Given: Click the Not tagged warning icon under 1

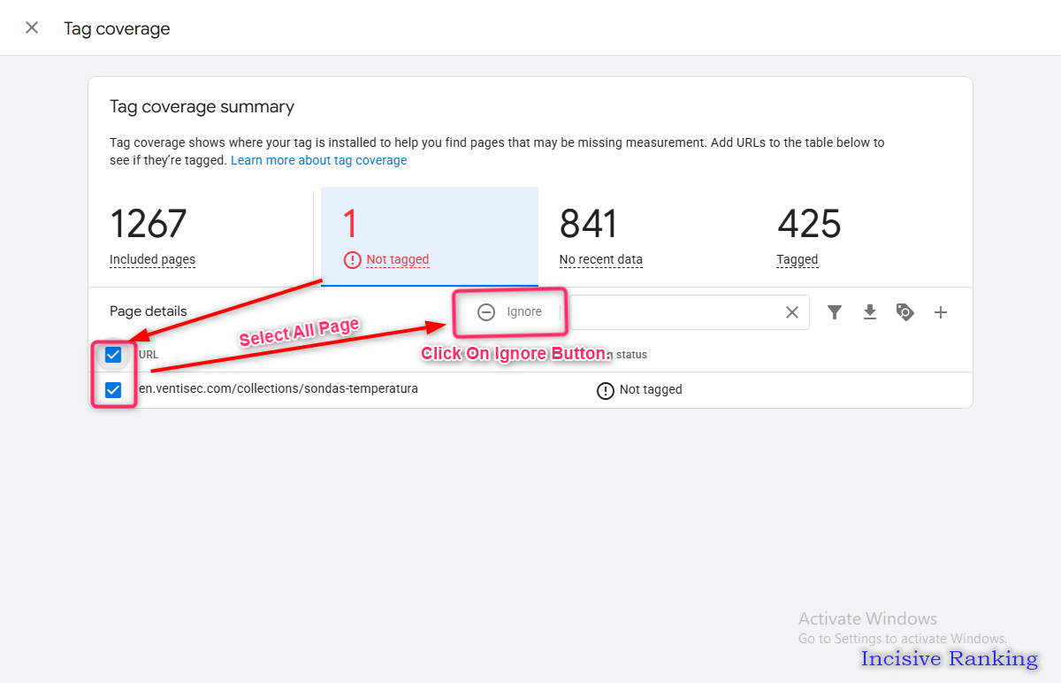Looking at the screenshot, I should [x=353, y=260].
